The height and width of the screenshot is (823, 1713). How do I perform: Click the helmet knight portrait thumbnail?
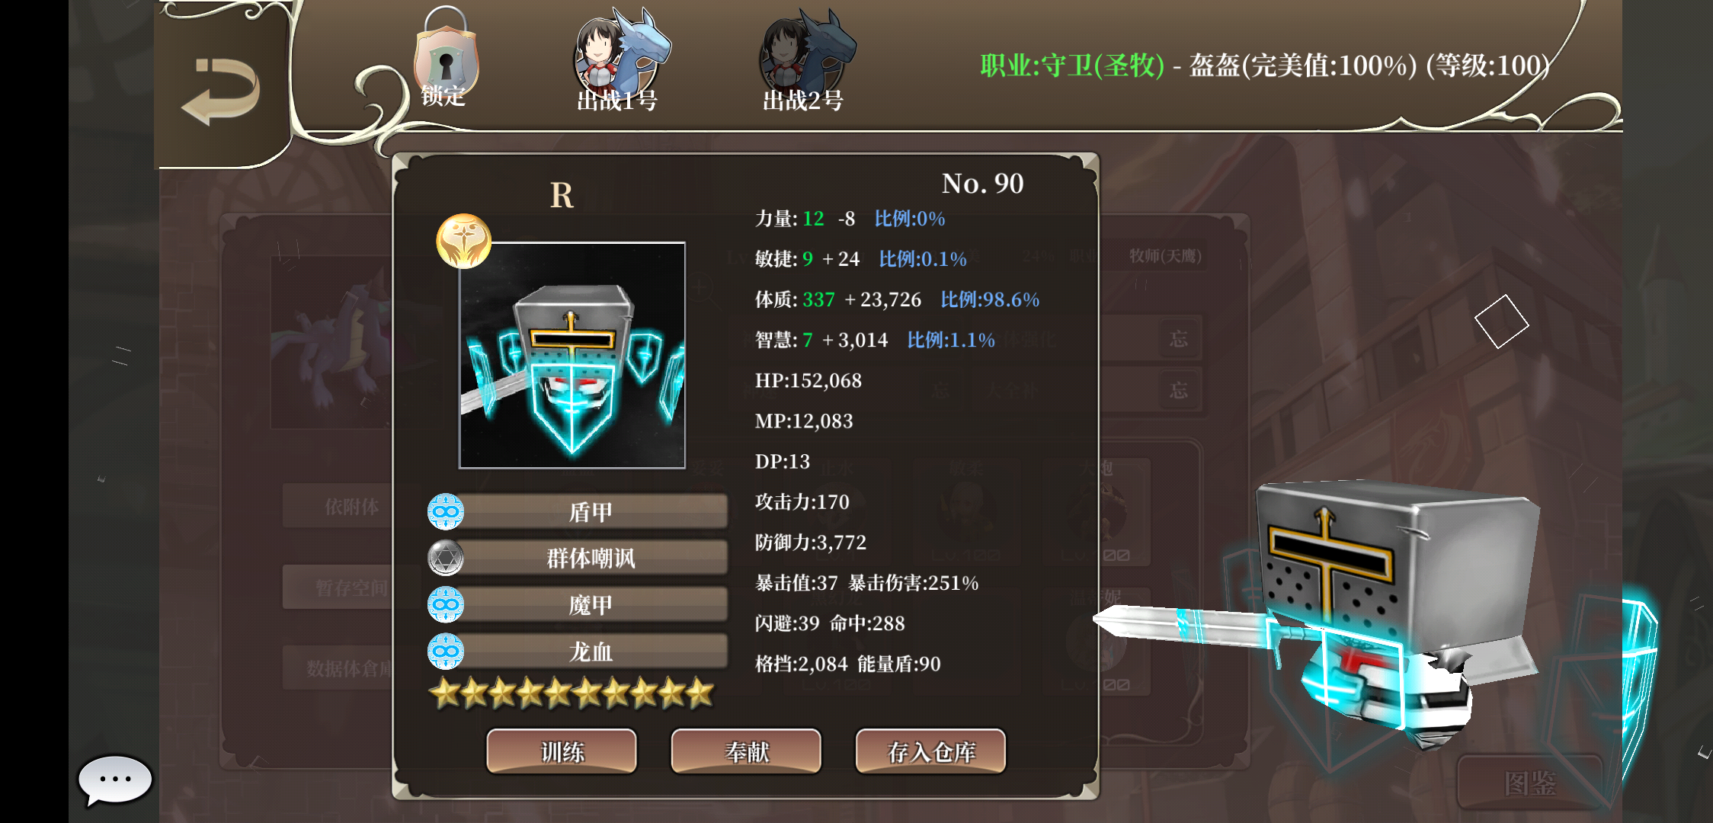(x=572, y=355)
